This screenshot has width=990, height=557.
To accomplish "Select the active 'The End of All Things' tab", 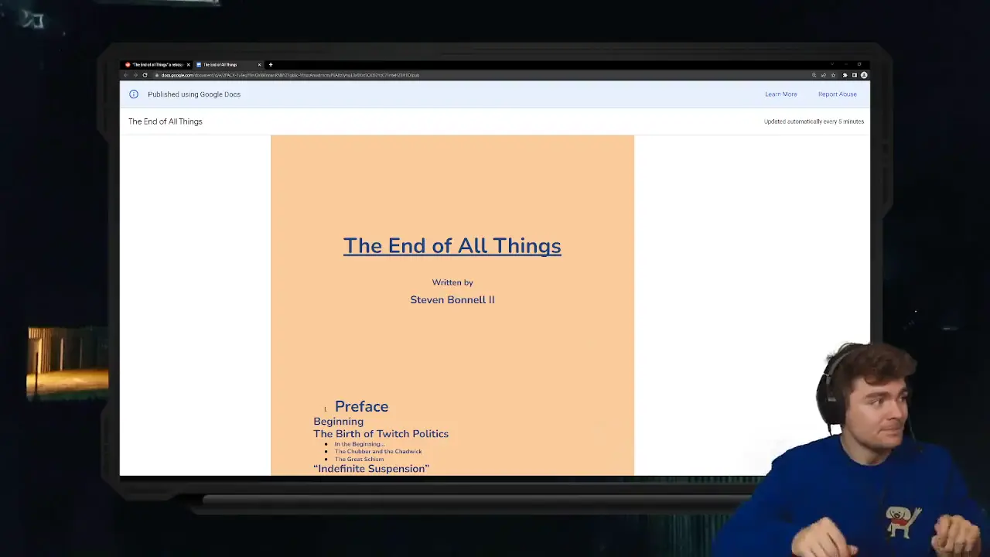I will 224,65.
